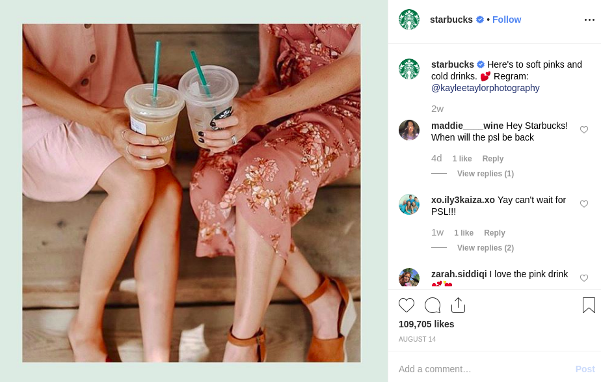The height and width of the screenshot is (382, 601).
Task: View the 109,705 likes list
Action: click(x=426, y=324)
